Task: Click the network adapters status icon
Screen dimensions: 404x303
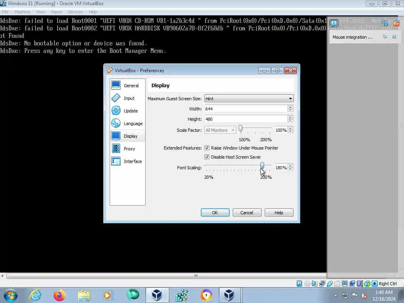Action: click(322, 283)
